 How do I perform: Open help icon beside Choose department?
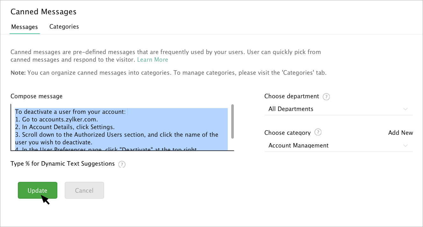326,97
